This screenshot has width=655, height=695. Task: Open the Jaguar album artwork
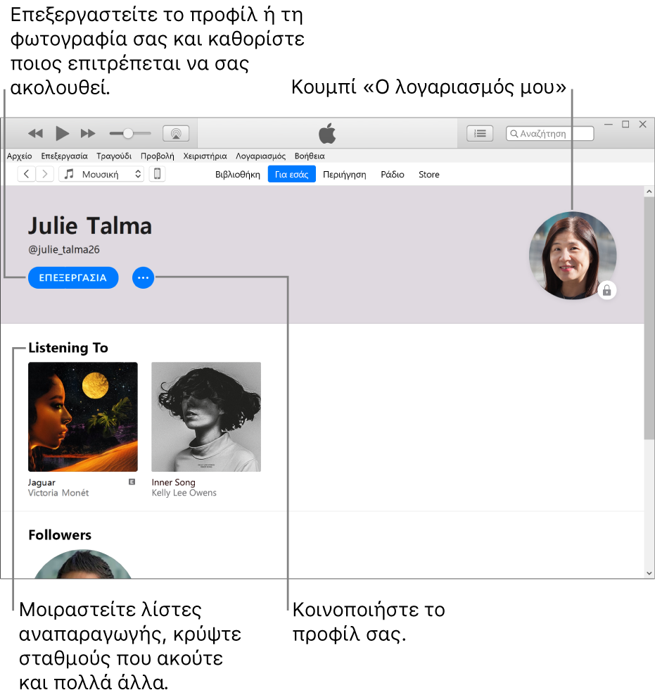pyautogui.click(x=83, y=417)
